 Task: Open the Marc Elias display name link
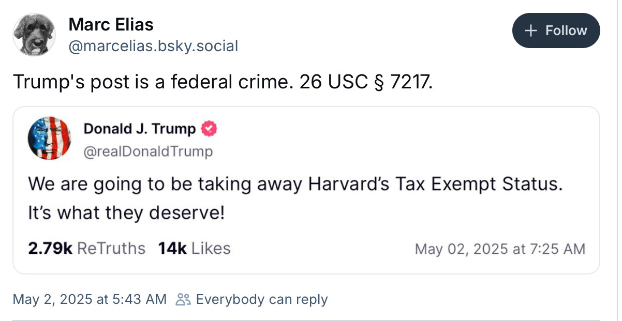[111, 24]
